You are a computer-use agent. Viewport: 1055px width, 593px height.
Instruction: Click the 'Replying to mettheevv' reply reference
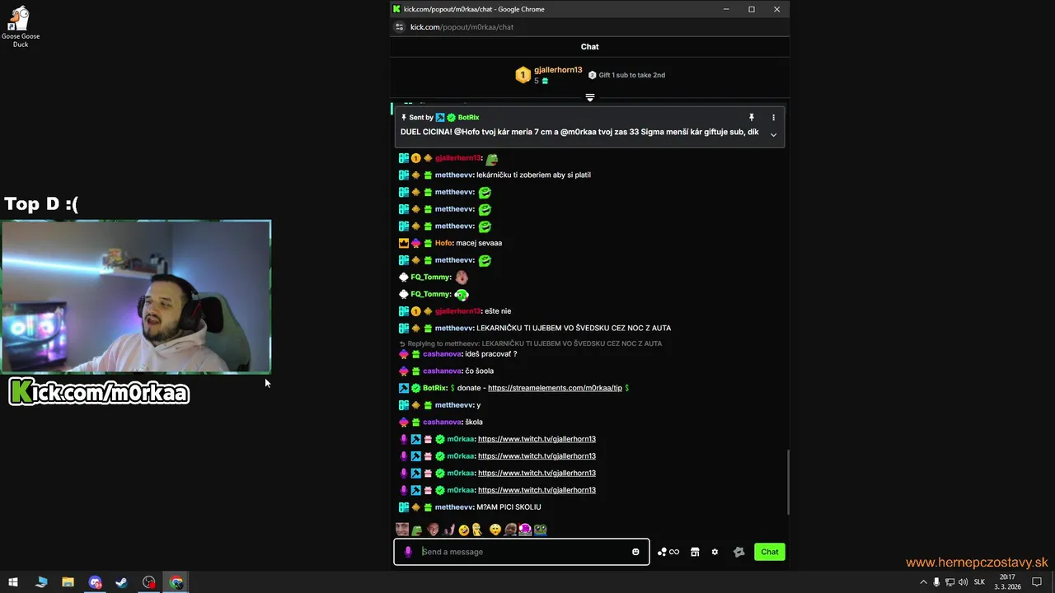pyautogui.click(x=530, y=343)
